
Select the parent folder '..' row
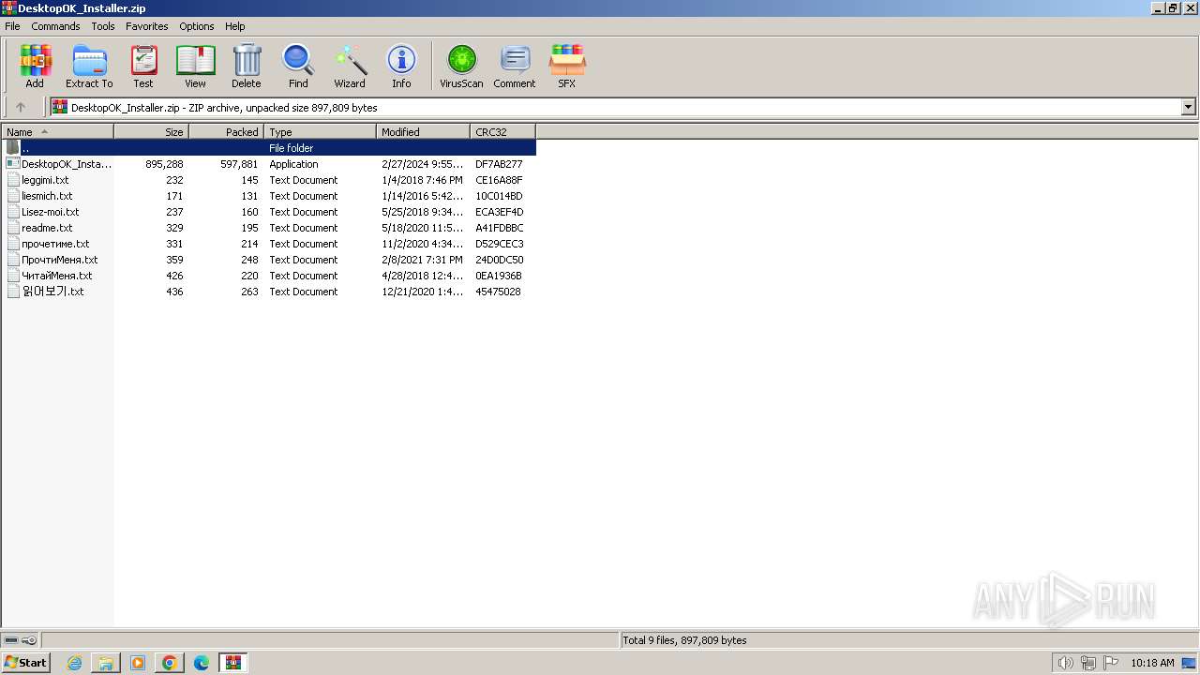[269, 148]
